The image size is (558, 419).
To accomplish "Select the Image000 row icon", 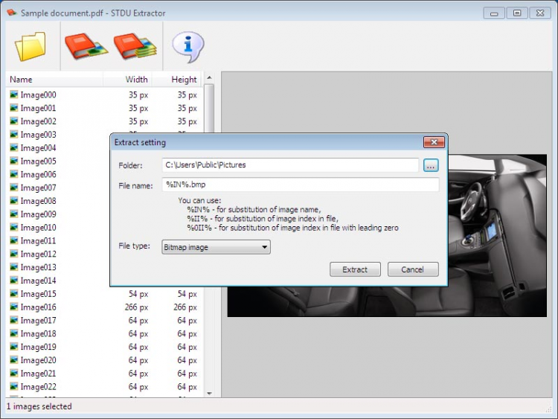I will tap(14, 95).
